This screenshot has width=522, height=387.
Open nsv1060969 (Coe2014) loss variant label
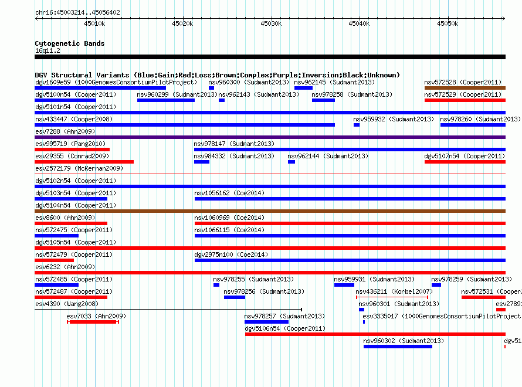click(x=229, y=218)
